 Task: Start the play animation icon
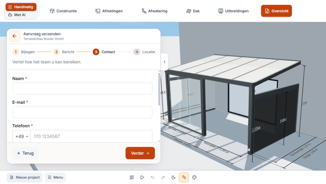[x=142, y=177]
